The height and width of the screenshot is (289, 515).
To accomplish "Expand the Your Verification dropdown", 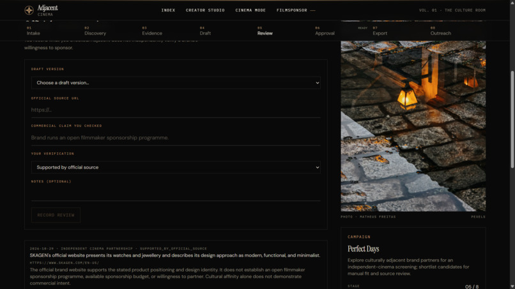I will tap(176, 167).
